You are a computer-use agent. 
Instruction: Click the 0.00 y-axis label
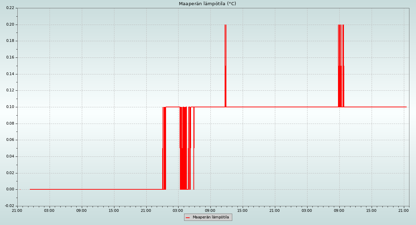pyautogui.click(x=10, y=189)
